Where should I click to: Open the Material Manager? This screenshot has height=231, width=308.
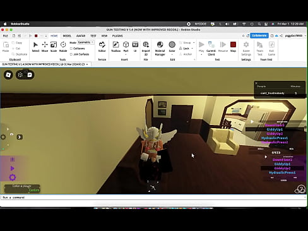pos(160,49)
